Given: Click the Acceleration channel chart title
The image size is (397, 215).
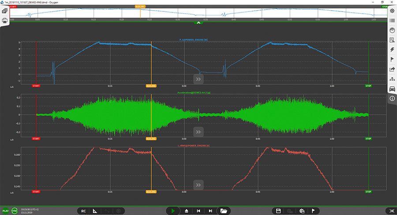Looking at the screenshot, I should 194,93.
